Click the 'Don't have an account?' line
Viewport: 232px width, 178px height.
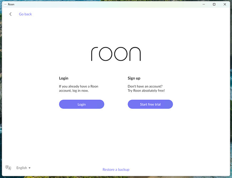(145, 86)
